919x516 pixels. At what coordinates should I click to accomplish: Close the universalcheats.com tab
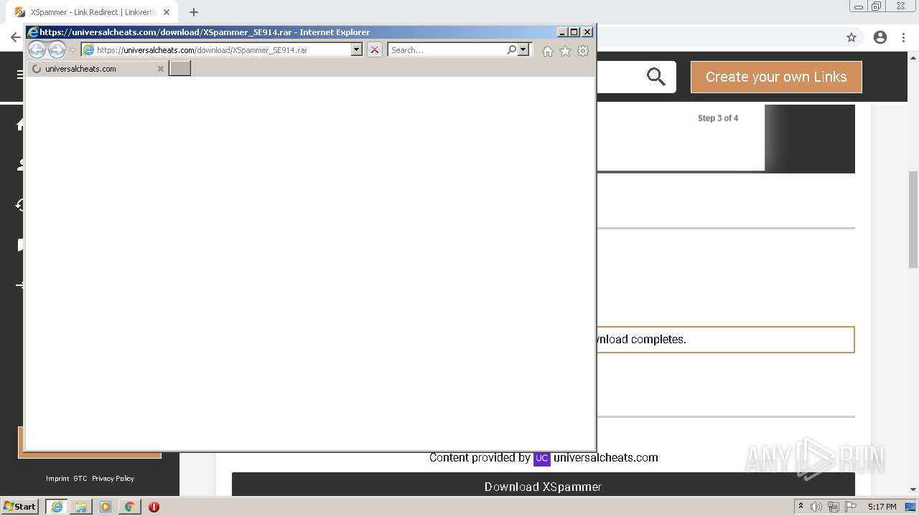coord(161,69)
